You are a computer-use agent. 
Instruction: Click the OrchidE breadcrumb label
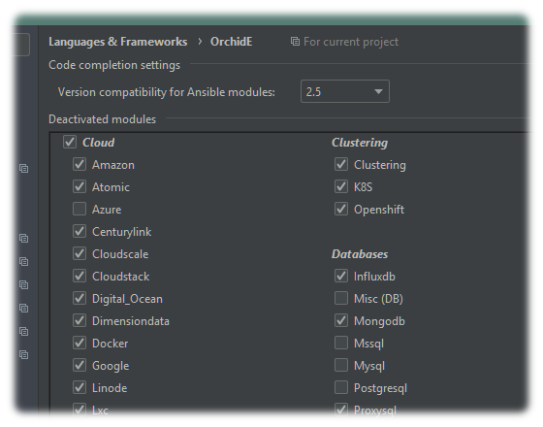coord(232,42)
